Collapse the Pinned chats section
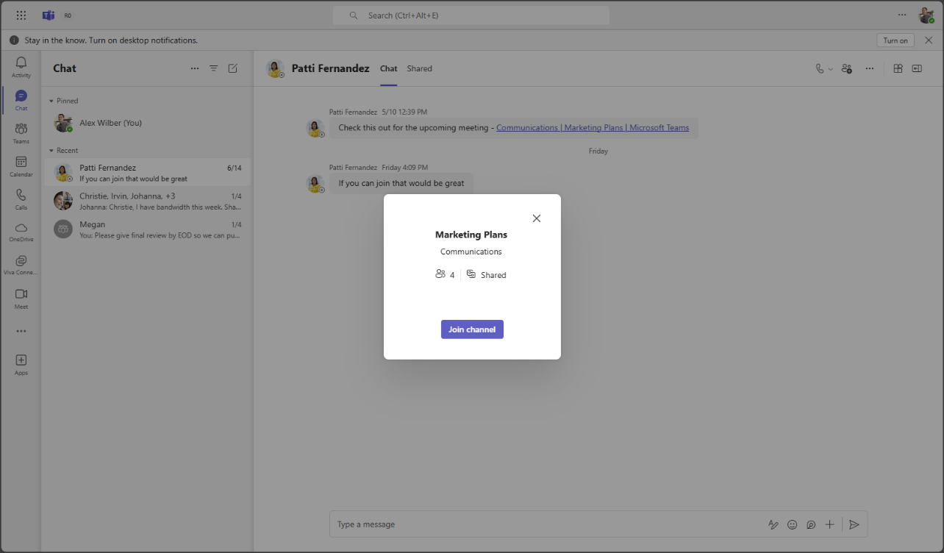944x553 pixels. 51,101
